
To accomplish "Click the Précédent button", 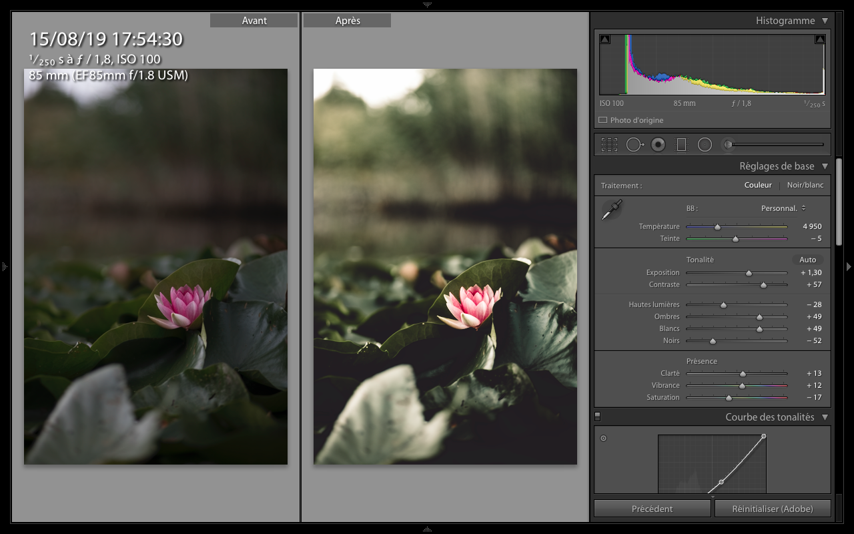I will [x=652, y=509].
